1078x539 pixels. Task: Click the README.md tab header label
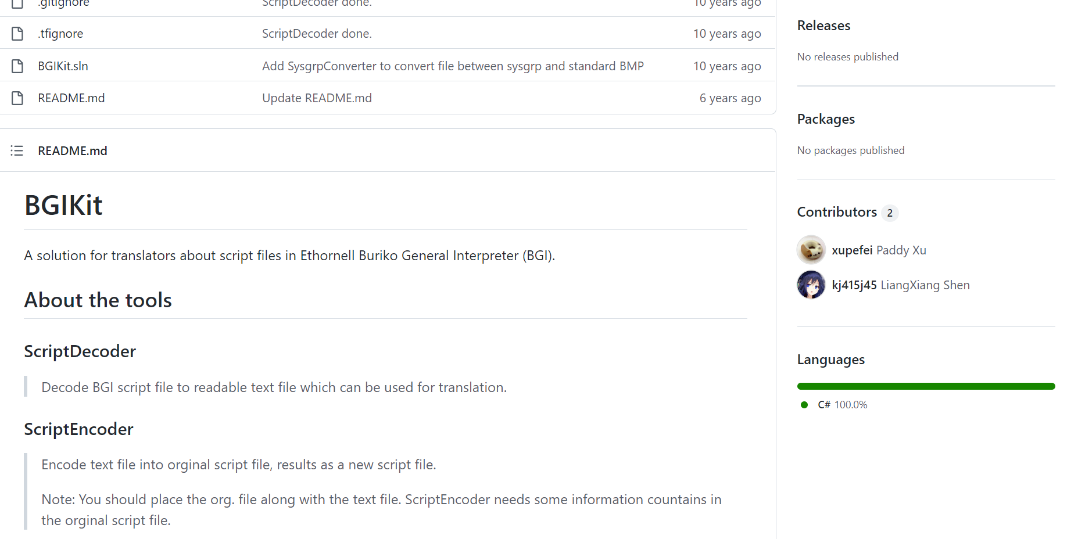[x=73, y=151]
